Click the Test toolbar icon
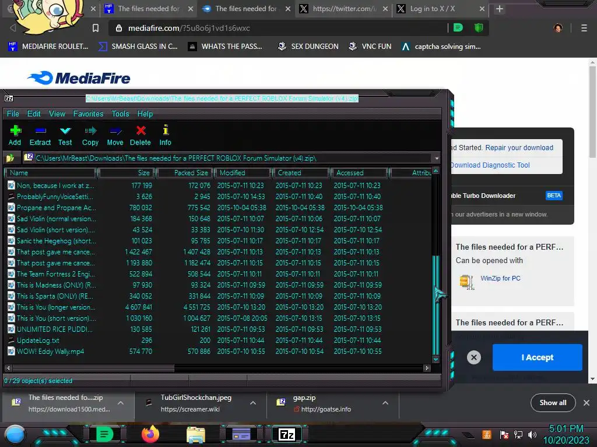The width and height of the screenshot is (597, 447). coord(65,131)
